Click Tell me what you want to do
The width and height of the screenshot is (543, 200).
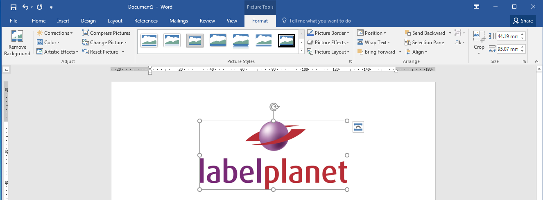pos(316,21)
